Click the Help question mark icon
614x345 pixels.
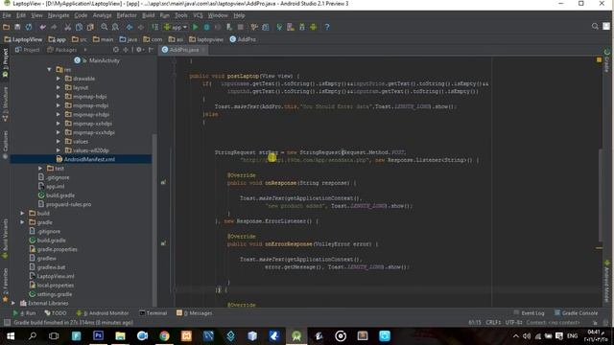[327, 27]
